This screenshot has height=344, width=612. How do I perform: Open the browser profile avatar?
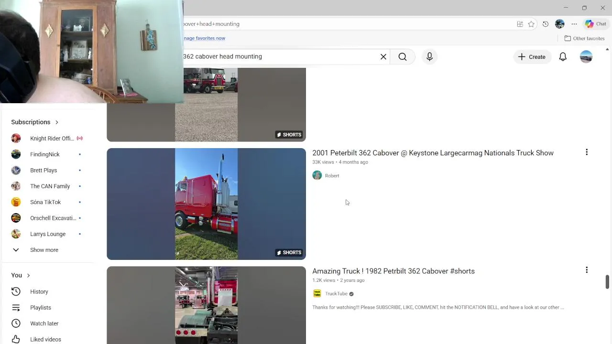560,24
